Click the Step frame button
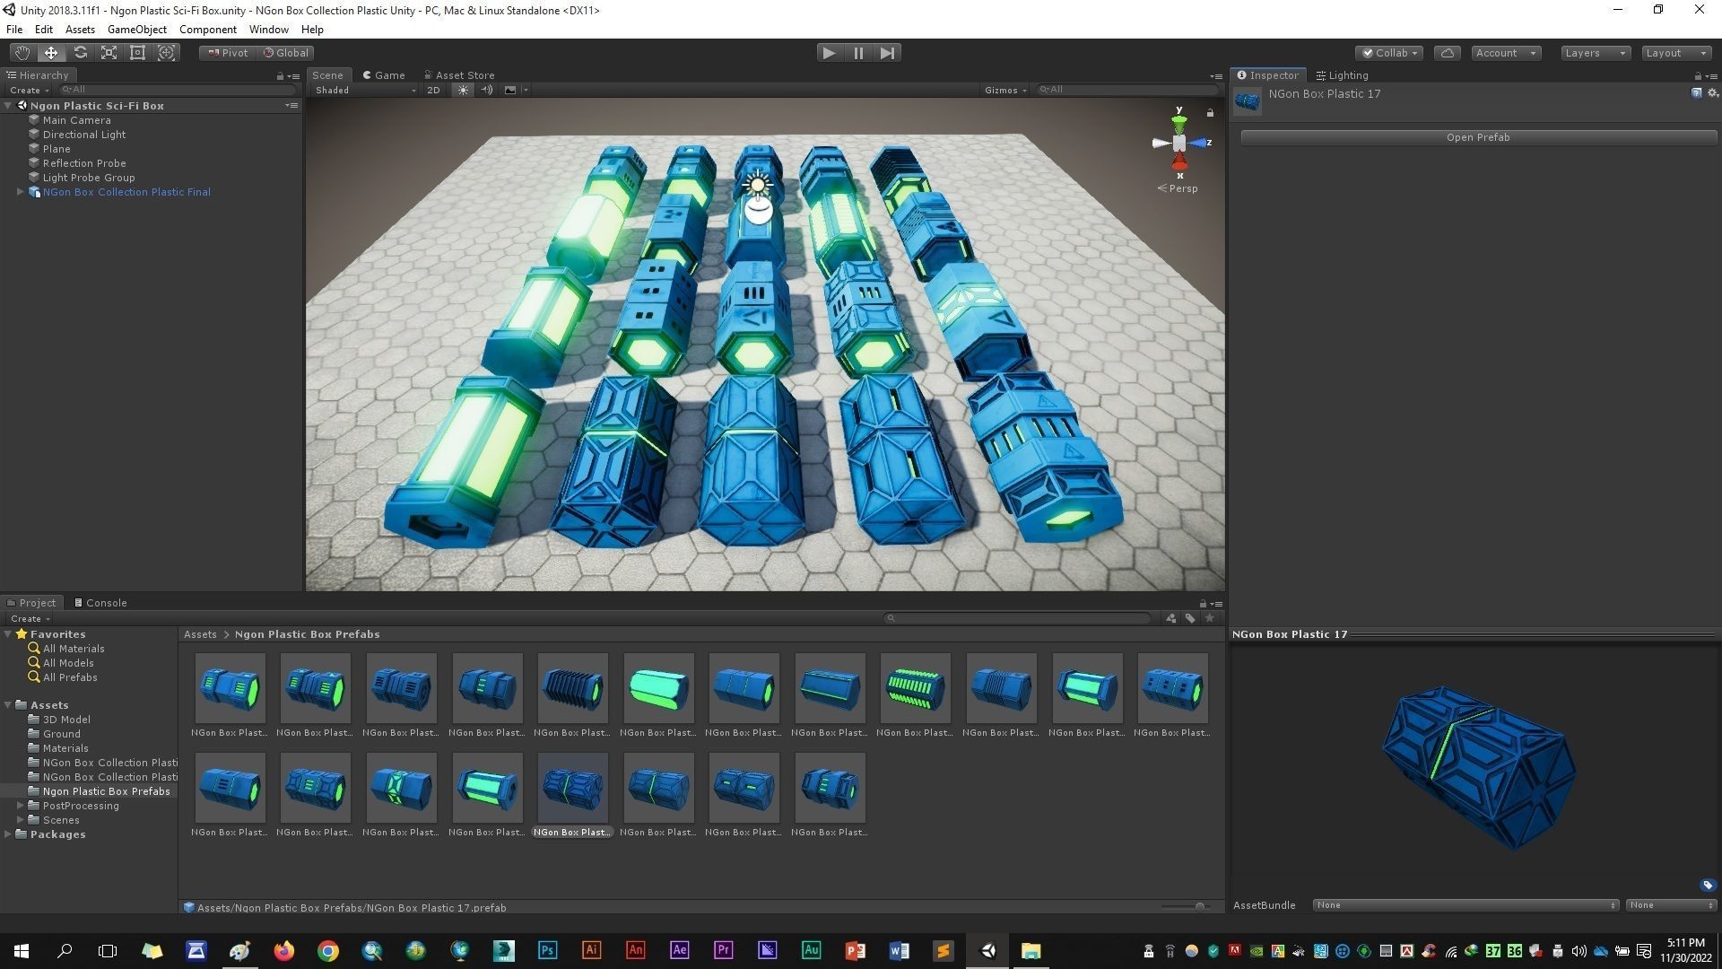This screenshot has height=969, width=1722. click(887, 53)
